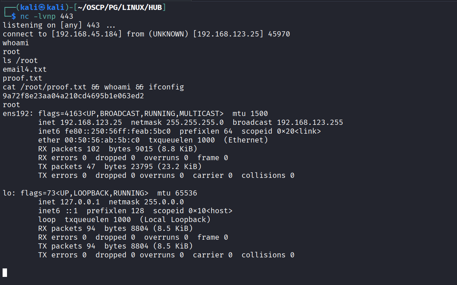The image size is (457, 285).
Task: Click the 'ls /root' command line
Action: click(x=20, y=60)
